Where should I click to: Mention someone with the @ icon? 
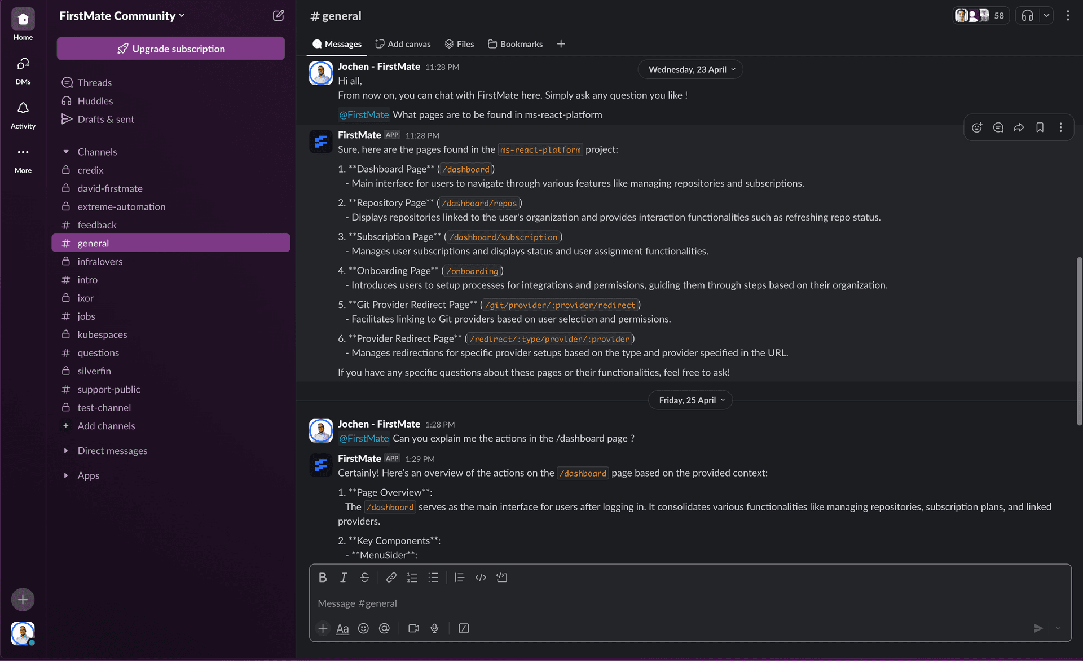384,628
